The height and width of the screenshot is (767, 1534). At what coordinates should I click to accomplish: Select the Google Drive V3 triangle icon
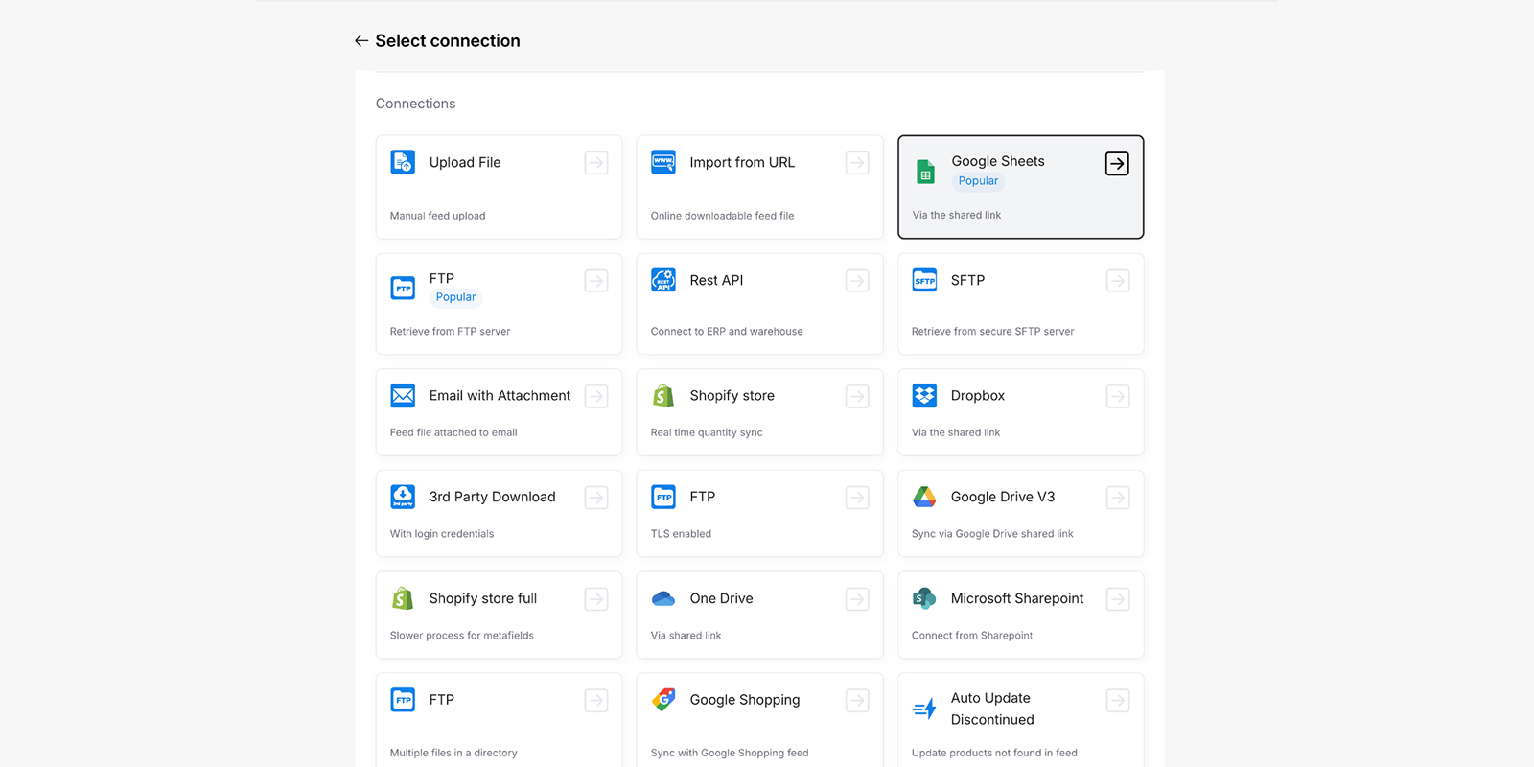(924, 497)
